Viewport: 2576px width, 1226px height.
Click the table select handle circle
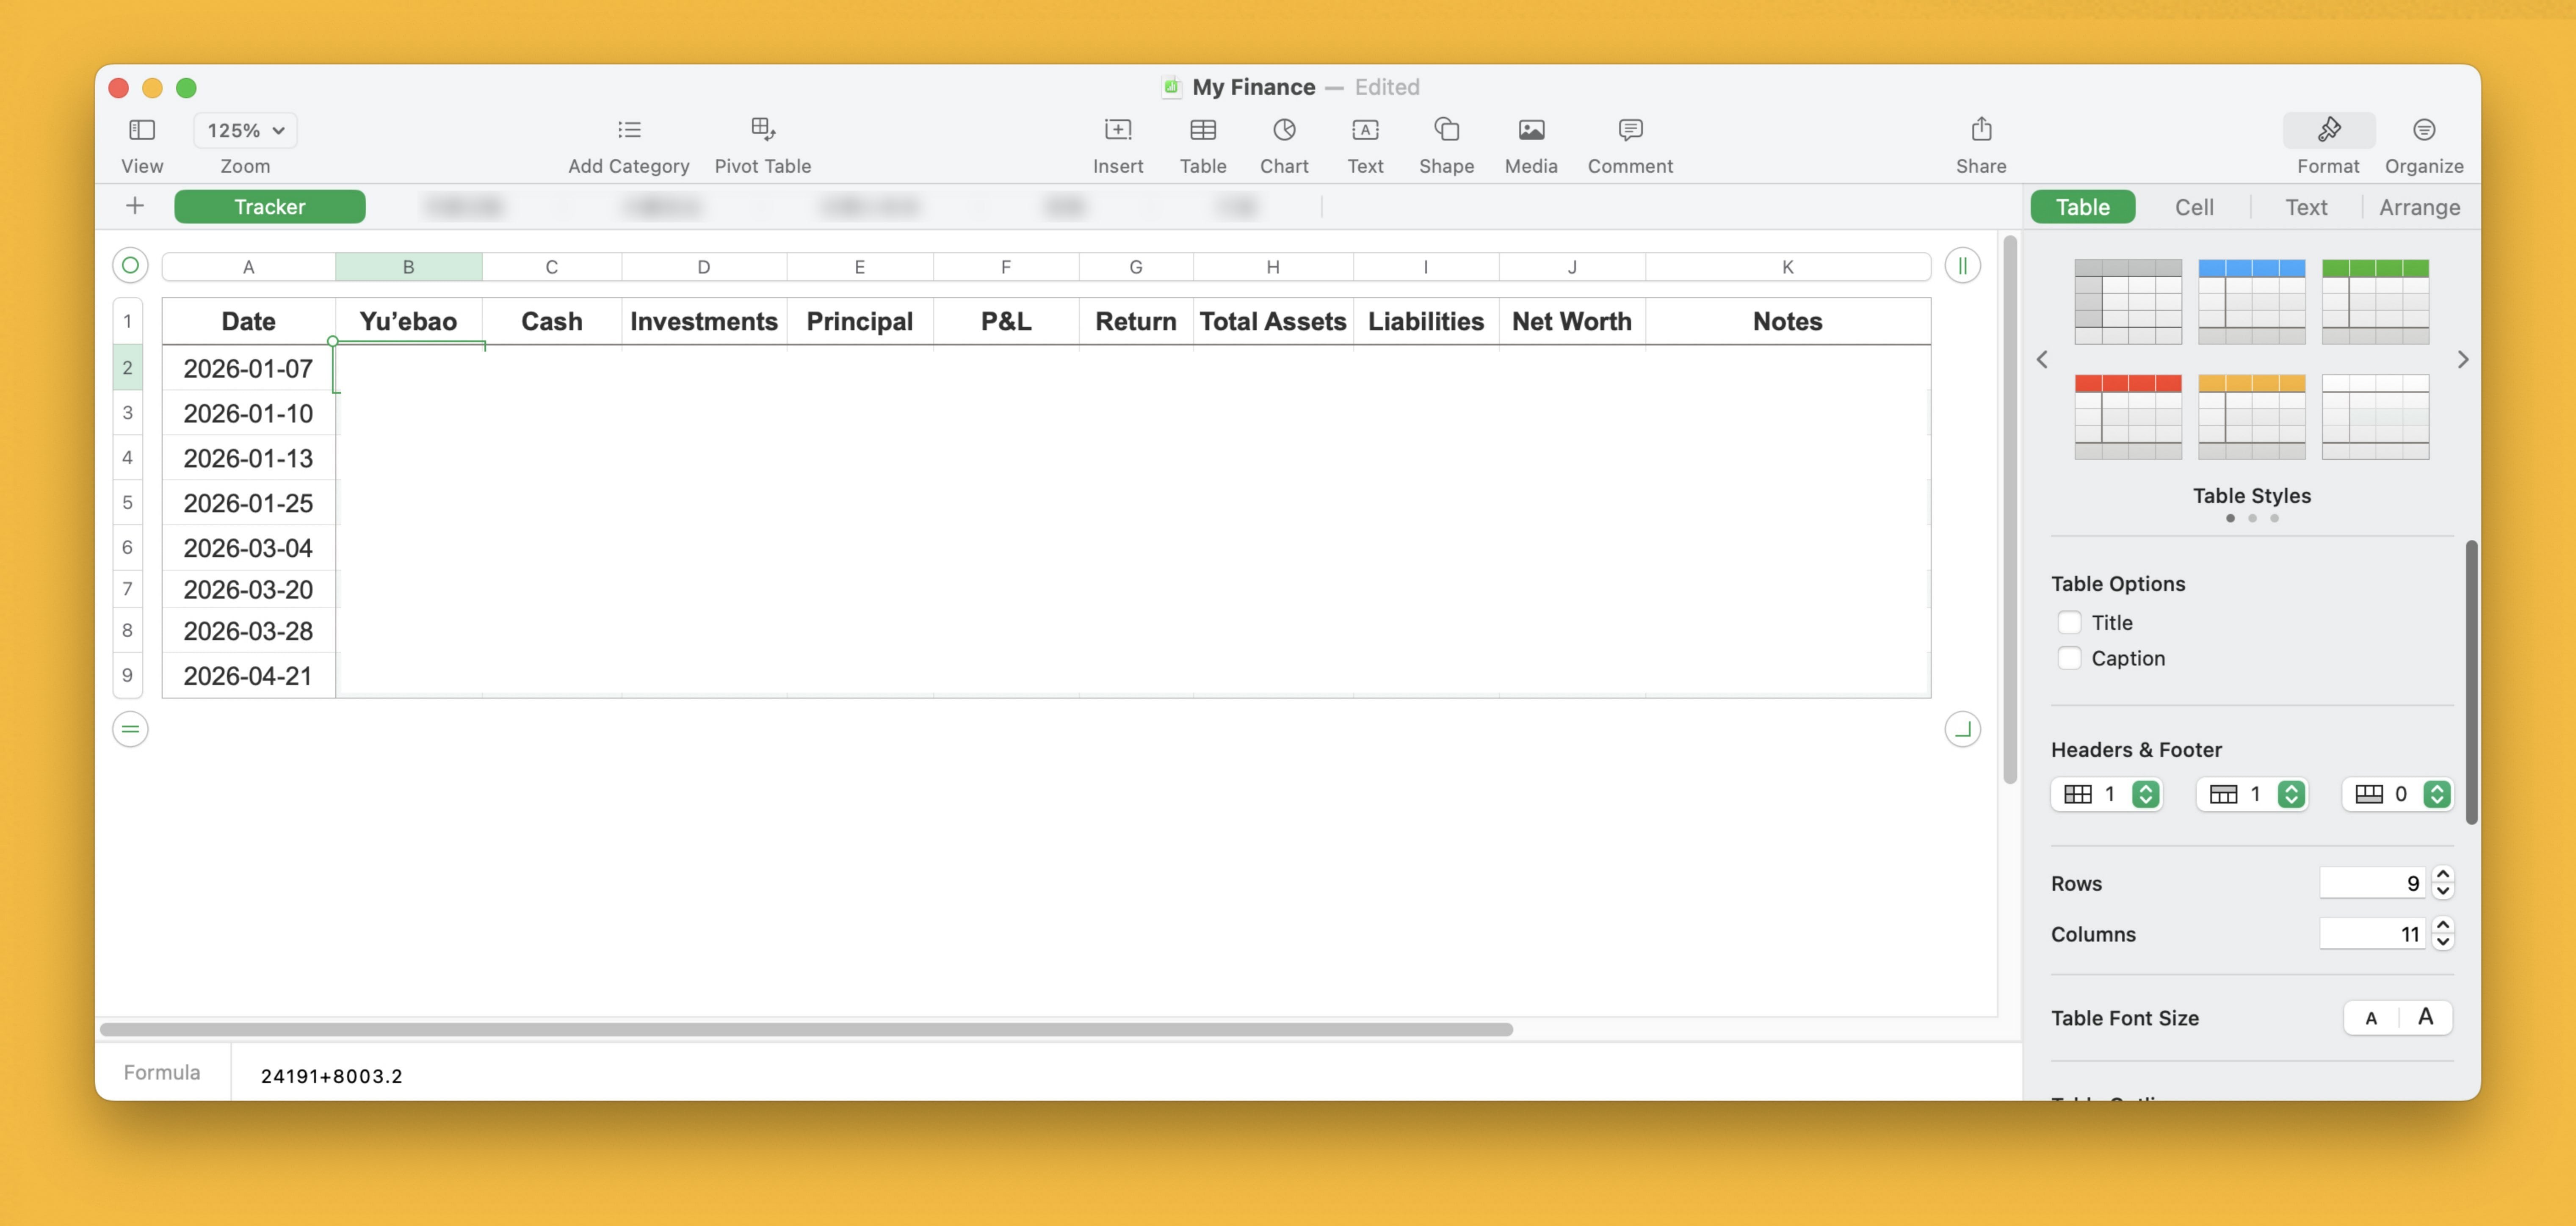point(130,266)
